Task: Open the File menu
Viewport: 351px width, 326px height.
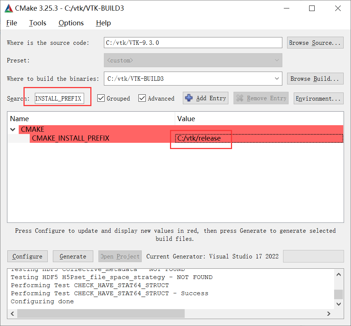Action: coord(12,23)
